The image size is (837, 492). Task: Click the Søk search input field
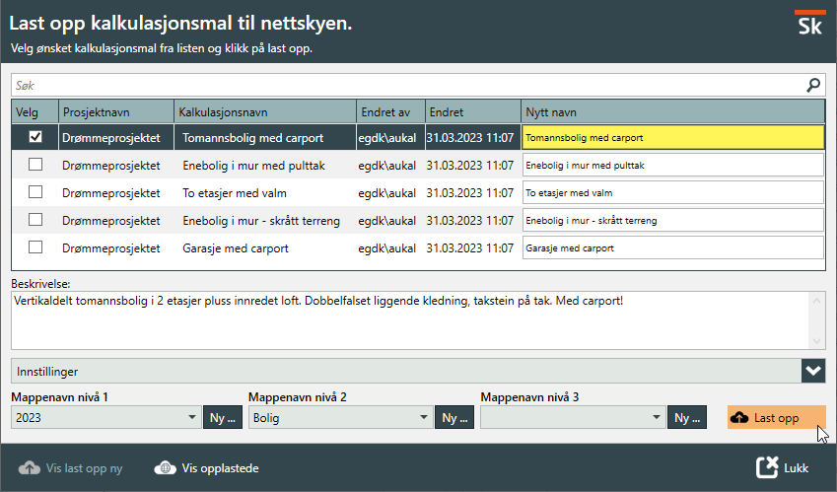(x=404, y=86)
